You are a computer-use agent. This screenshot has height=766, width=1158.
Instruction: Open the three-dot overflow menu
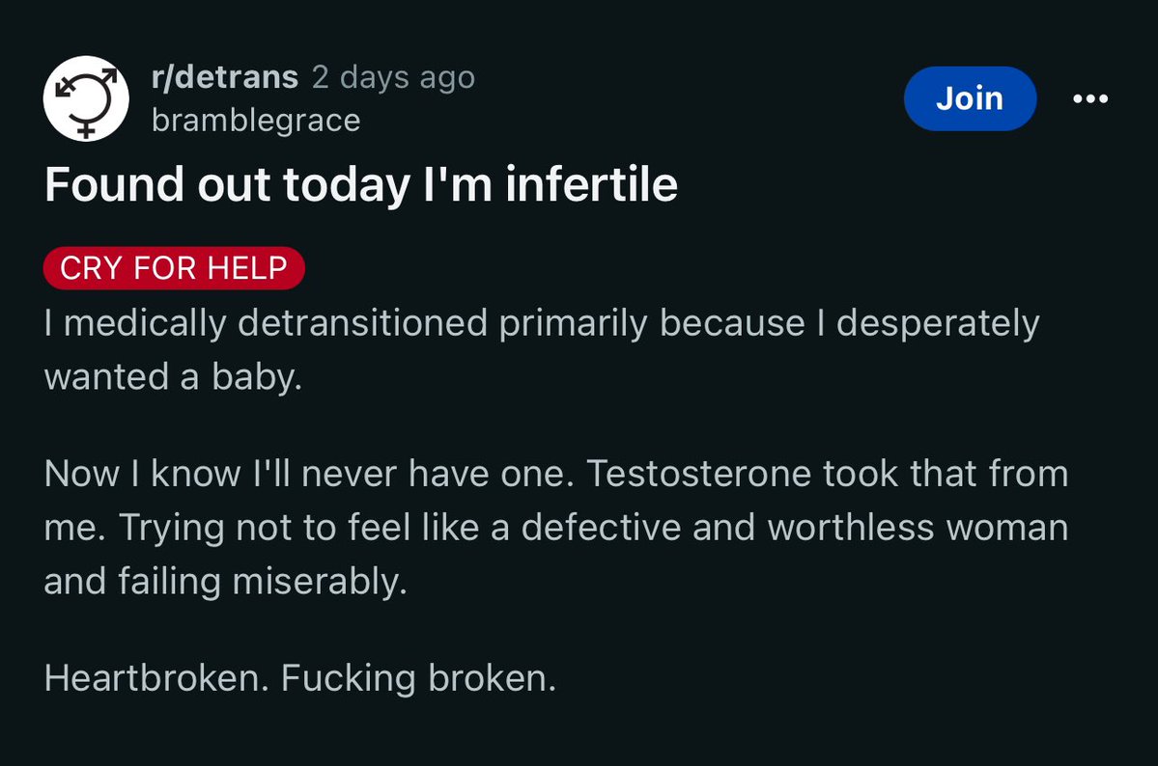pos(1090,98)
